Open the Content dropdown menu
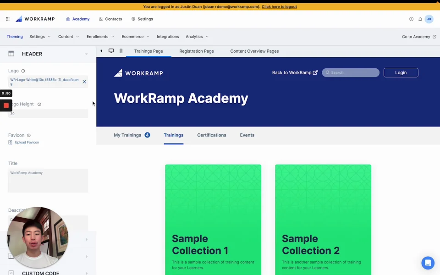Viewport: 440px width, 275px height. [68, 37]
